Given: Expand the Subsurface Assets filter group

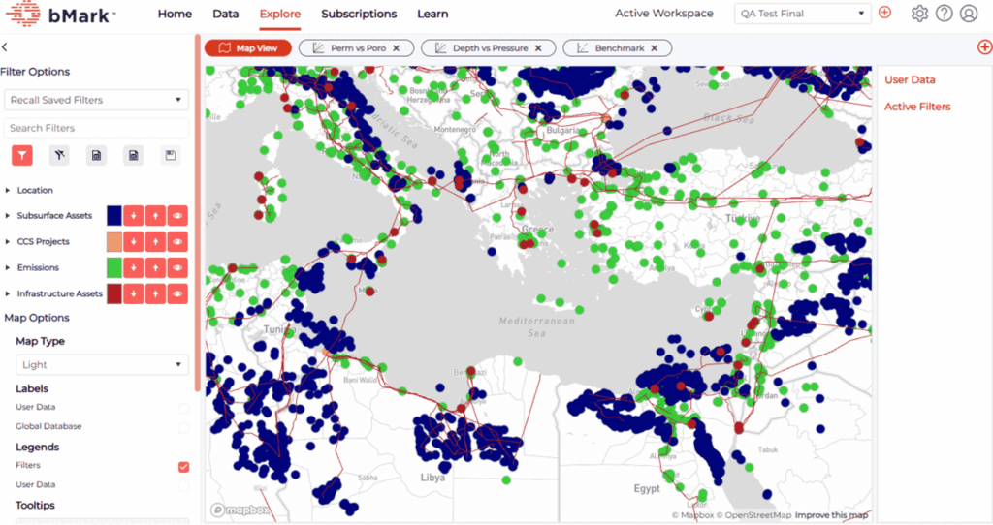Looking at the screenshot, I should tap(8, 216).
